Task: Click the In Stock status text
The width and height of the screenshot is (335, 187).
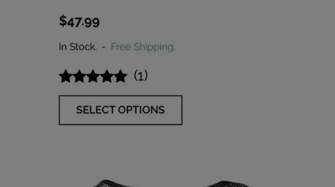Action: (x=78, y=47)
